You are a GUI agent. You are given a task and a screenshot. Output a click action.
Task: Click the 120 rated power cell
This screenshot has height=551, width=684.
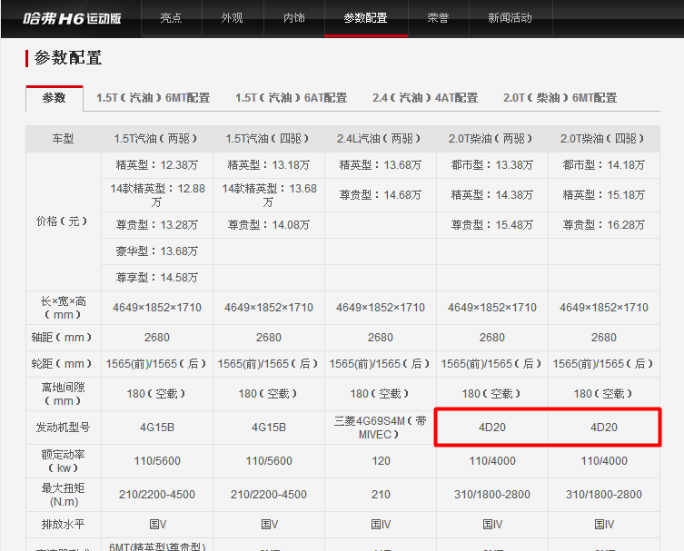coord(381,461)
